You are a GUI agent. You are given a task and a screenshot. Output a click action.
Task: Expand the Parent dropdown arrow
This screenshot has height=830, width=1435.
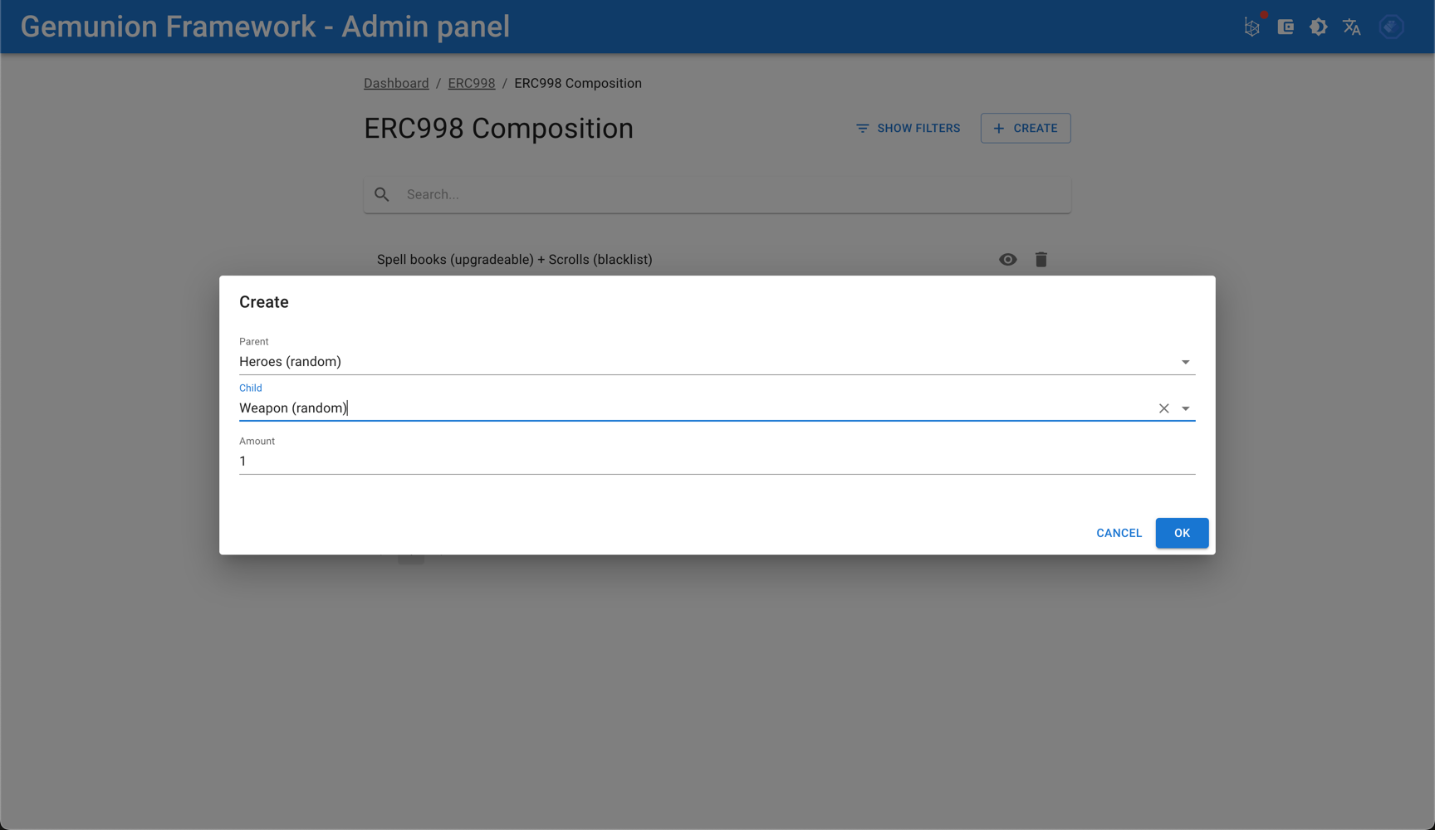[x=1186, y=362]
